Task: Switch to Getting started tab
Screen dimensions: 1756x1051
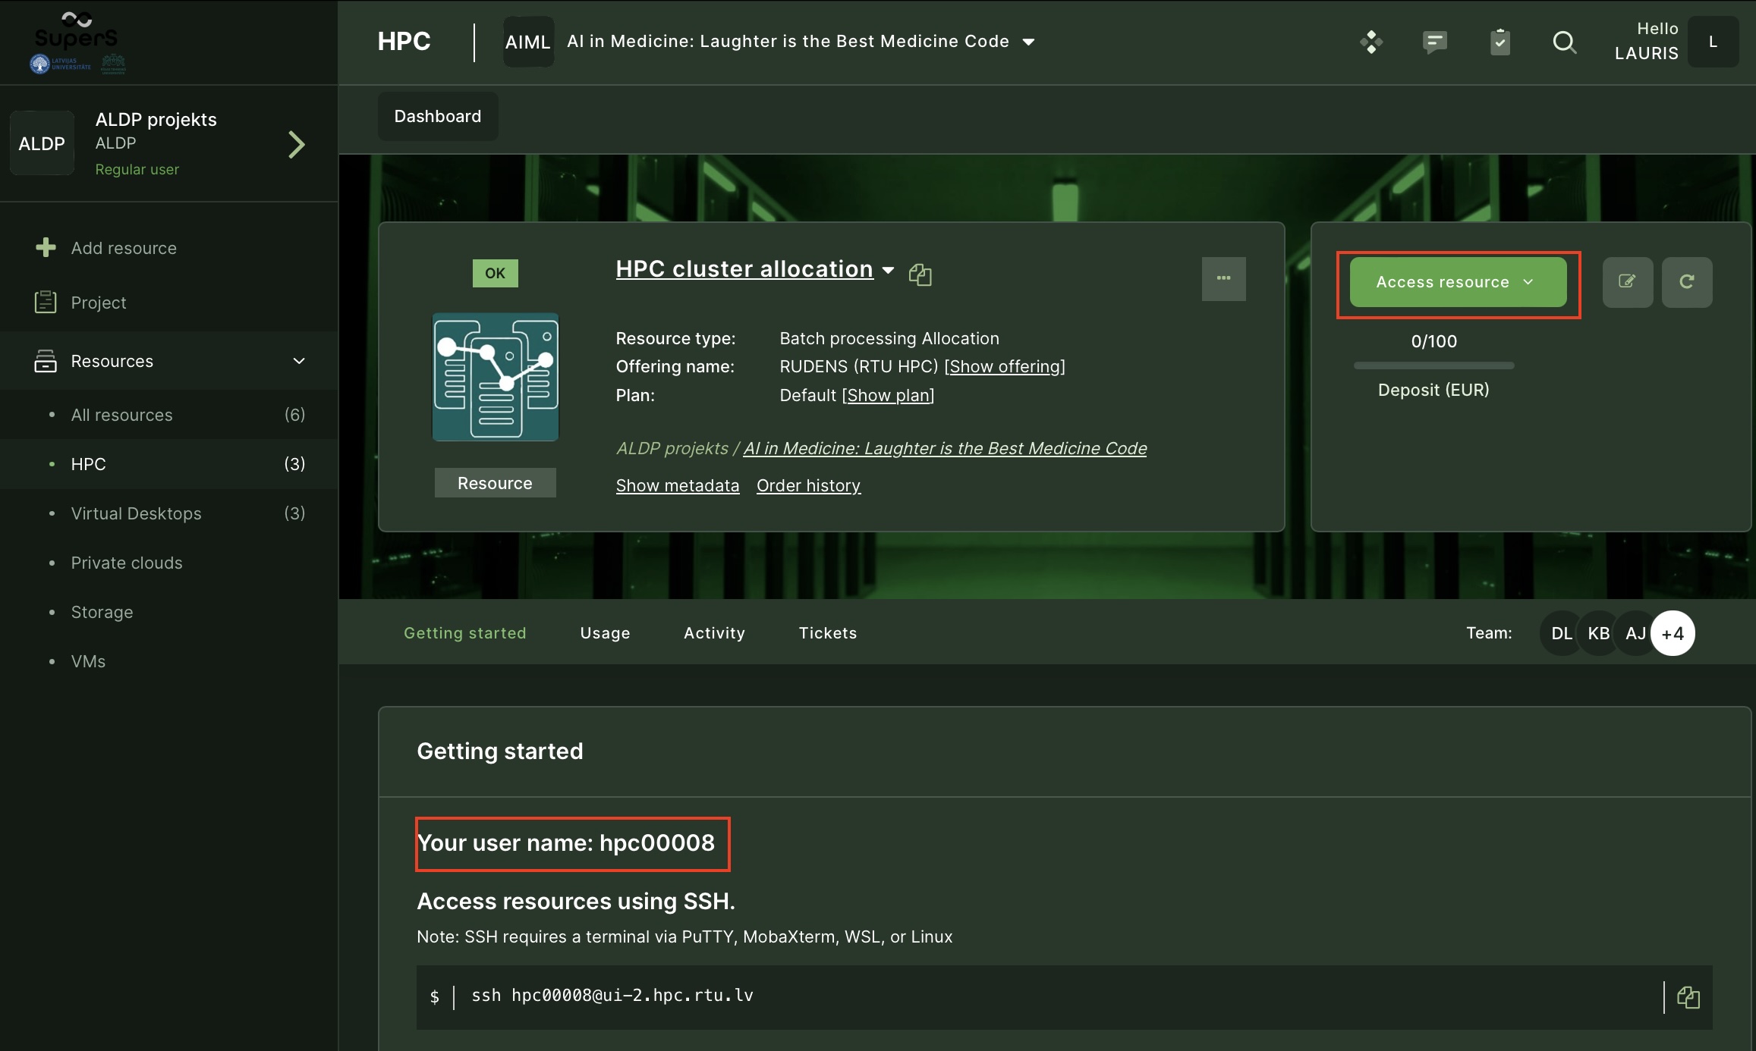Action: click(464, 632)
